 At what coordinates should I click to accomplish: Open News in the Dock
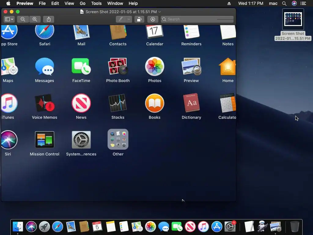190,227
